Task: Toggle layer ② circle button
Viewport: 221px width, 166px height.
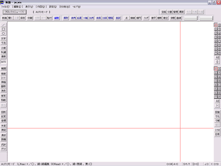Action: [215, 33]
